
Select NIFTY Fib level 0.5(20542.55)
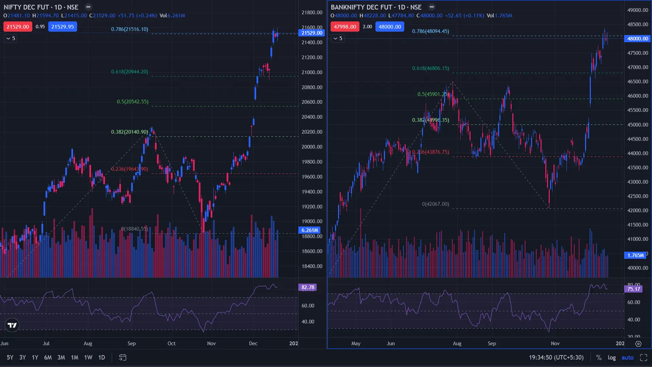133,102
